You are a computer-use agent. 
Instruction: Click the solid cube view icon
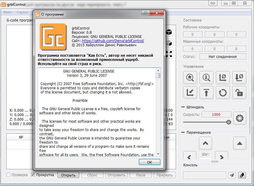[169, 32]
